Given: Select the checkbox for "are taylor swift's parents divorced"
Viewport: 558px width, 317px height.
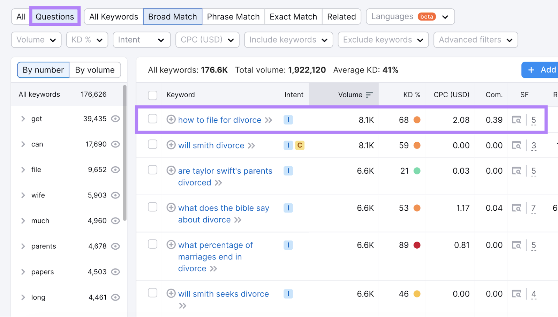Looking at the screenshot, I should (152, 170).
